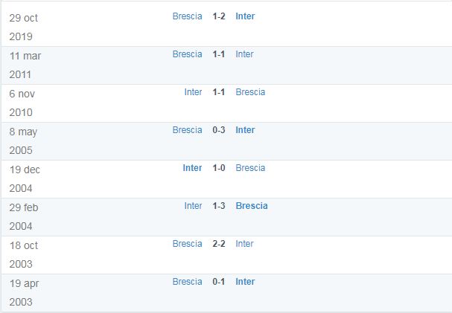Open Inter home team link on 6 nov 2010

coord(193,92)
